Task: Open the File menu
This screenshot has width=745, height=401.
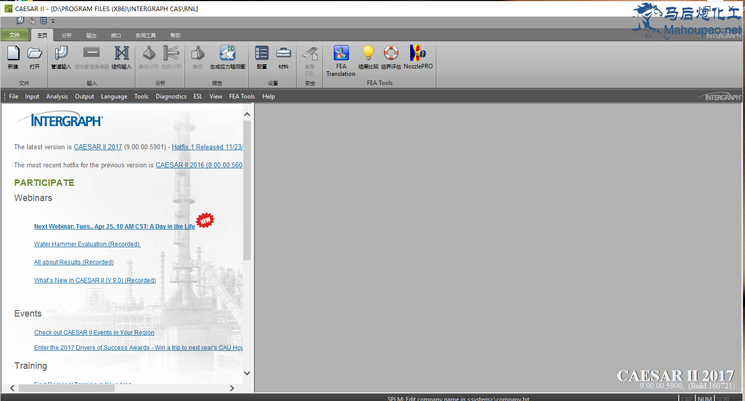Action: pyautogui.click(x=14, y=96)
